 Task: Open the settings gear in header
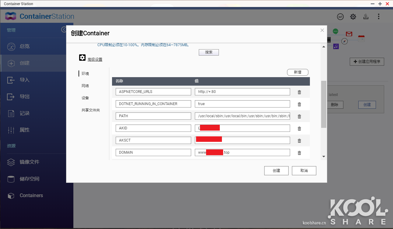pos(353,17)
